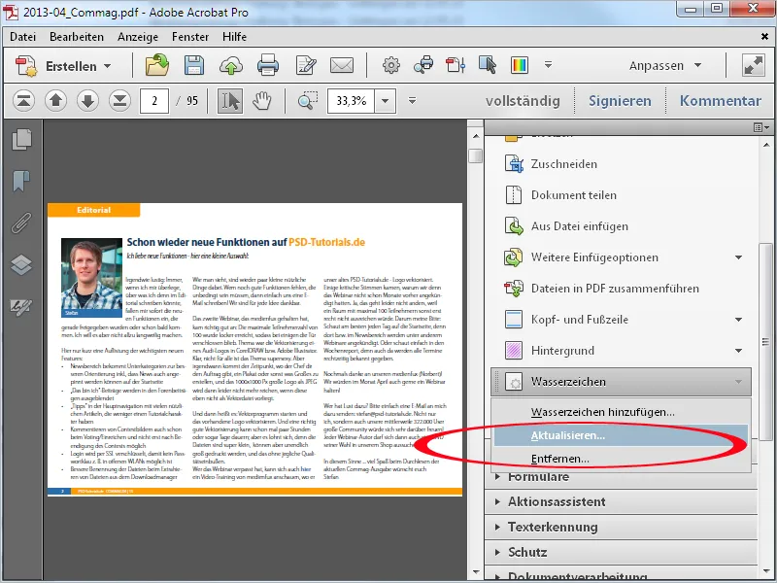
Task: Expand the Schutz section
Action: click(x=621, y=552)
